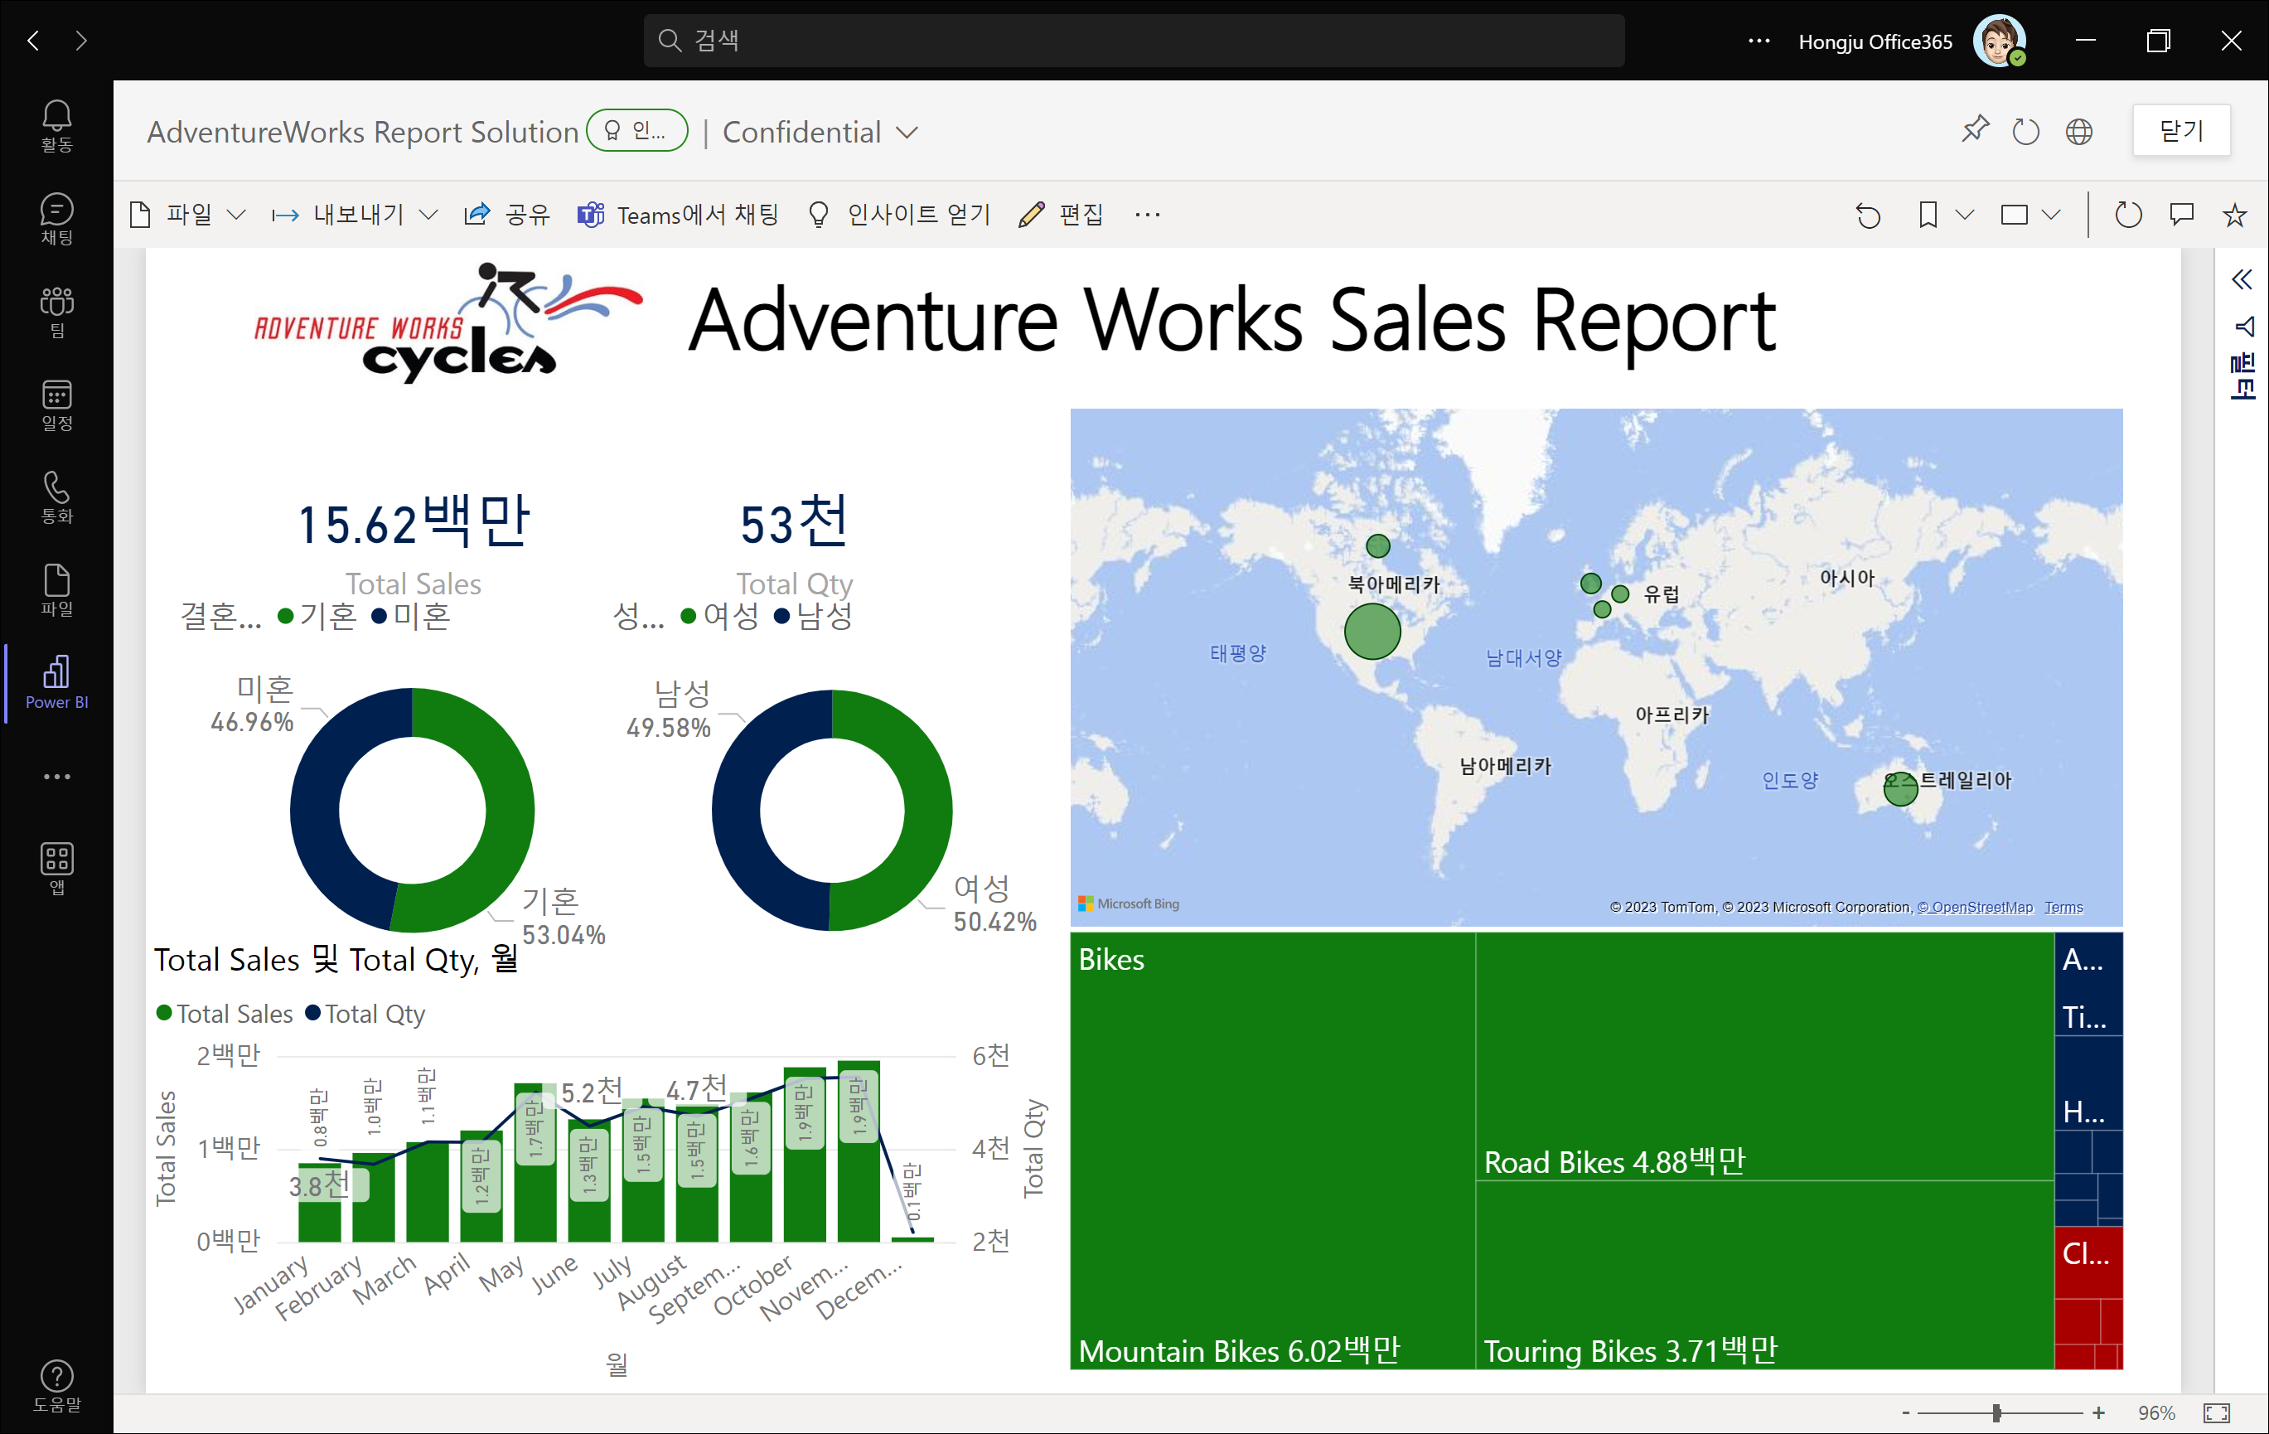Open the Calls icon in sidebar
Screen dimensions: 2269x1434
coord(56,497)
